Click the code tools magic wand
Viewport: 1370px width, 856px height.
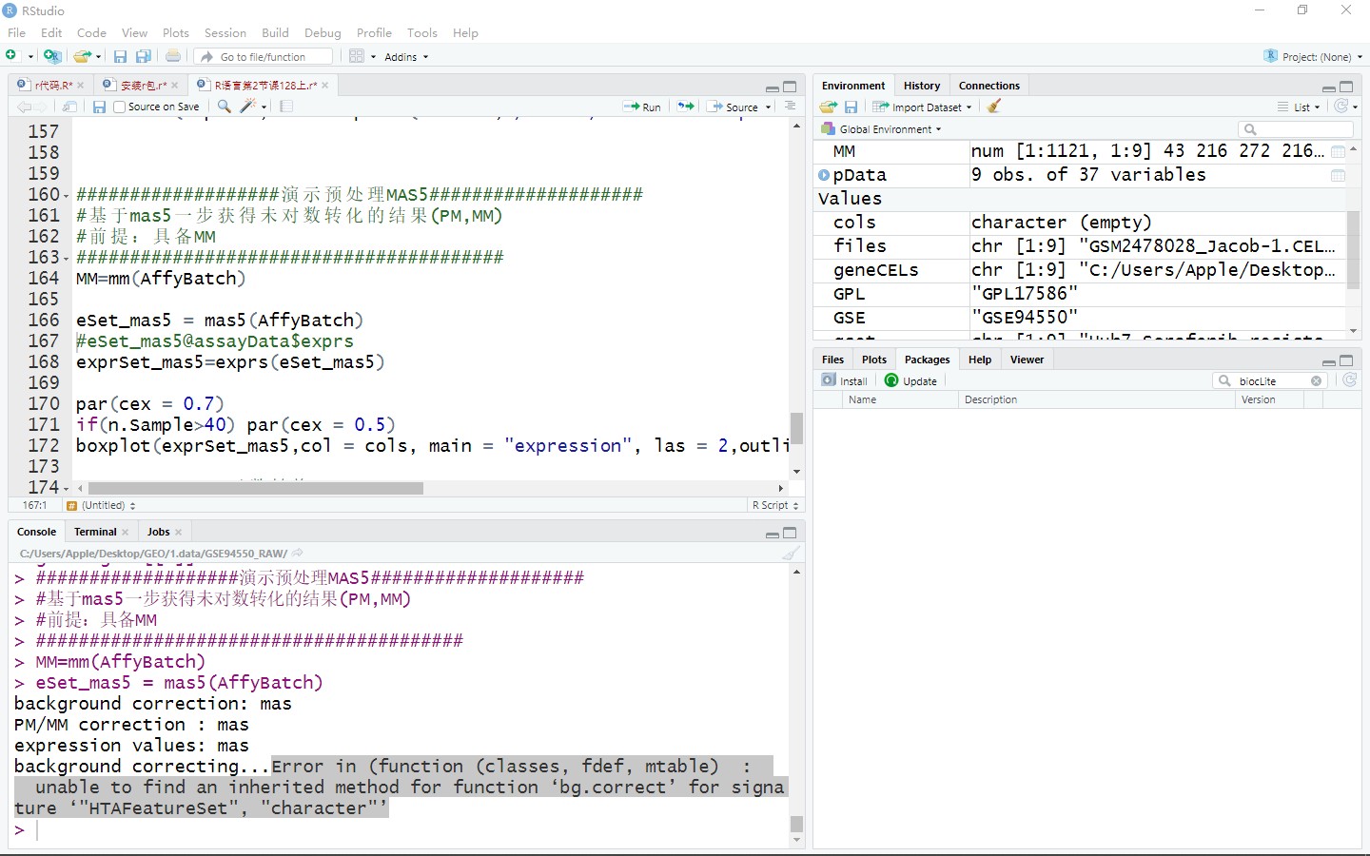point(248,107)
